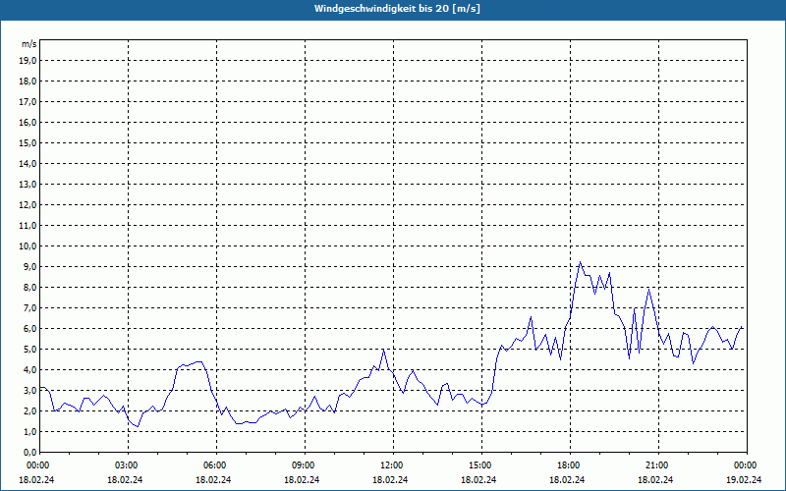The height and width of the screenshot is (491, 786).
Task: Click the 15,0 y-axis label
Action: (28, 142)
